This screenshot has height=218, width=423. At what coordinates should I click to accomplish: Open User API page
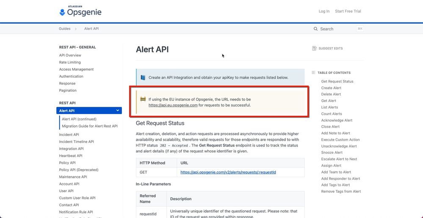66,191
